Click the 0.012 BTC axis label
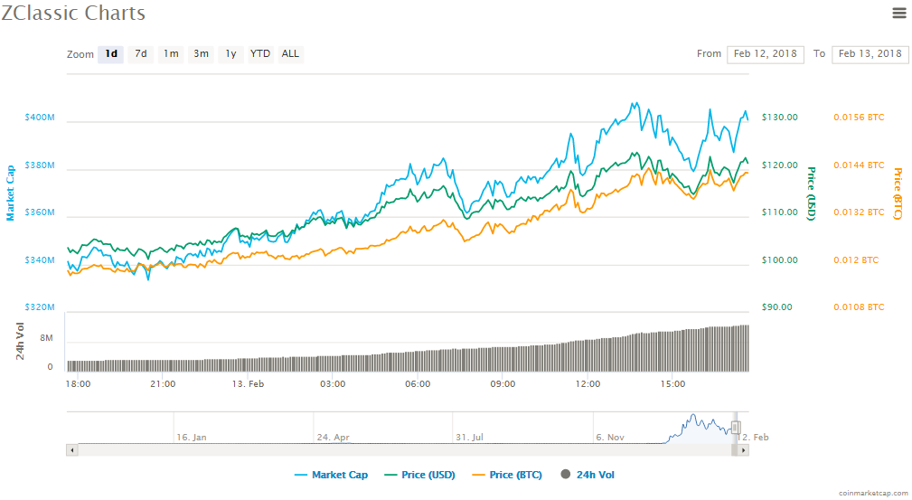The height and width of the screenshot is (500, 912). tap(856, 260)
